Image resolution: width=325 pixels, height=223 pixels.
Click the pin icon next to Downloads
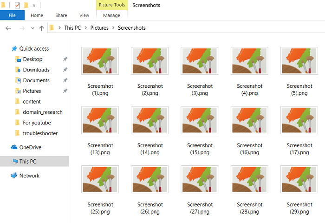point(65,70)
